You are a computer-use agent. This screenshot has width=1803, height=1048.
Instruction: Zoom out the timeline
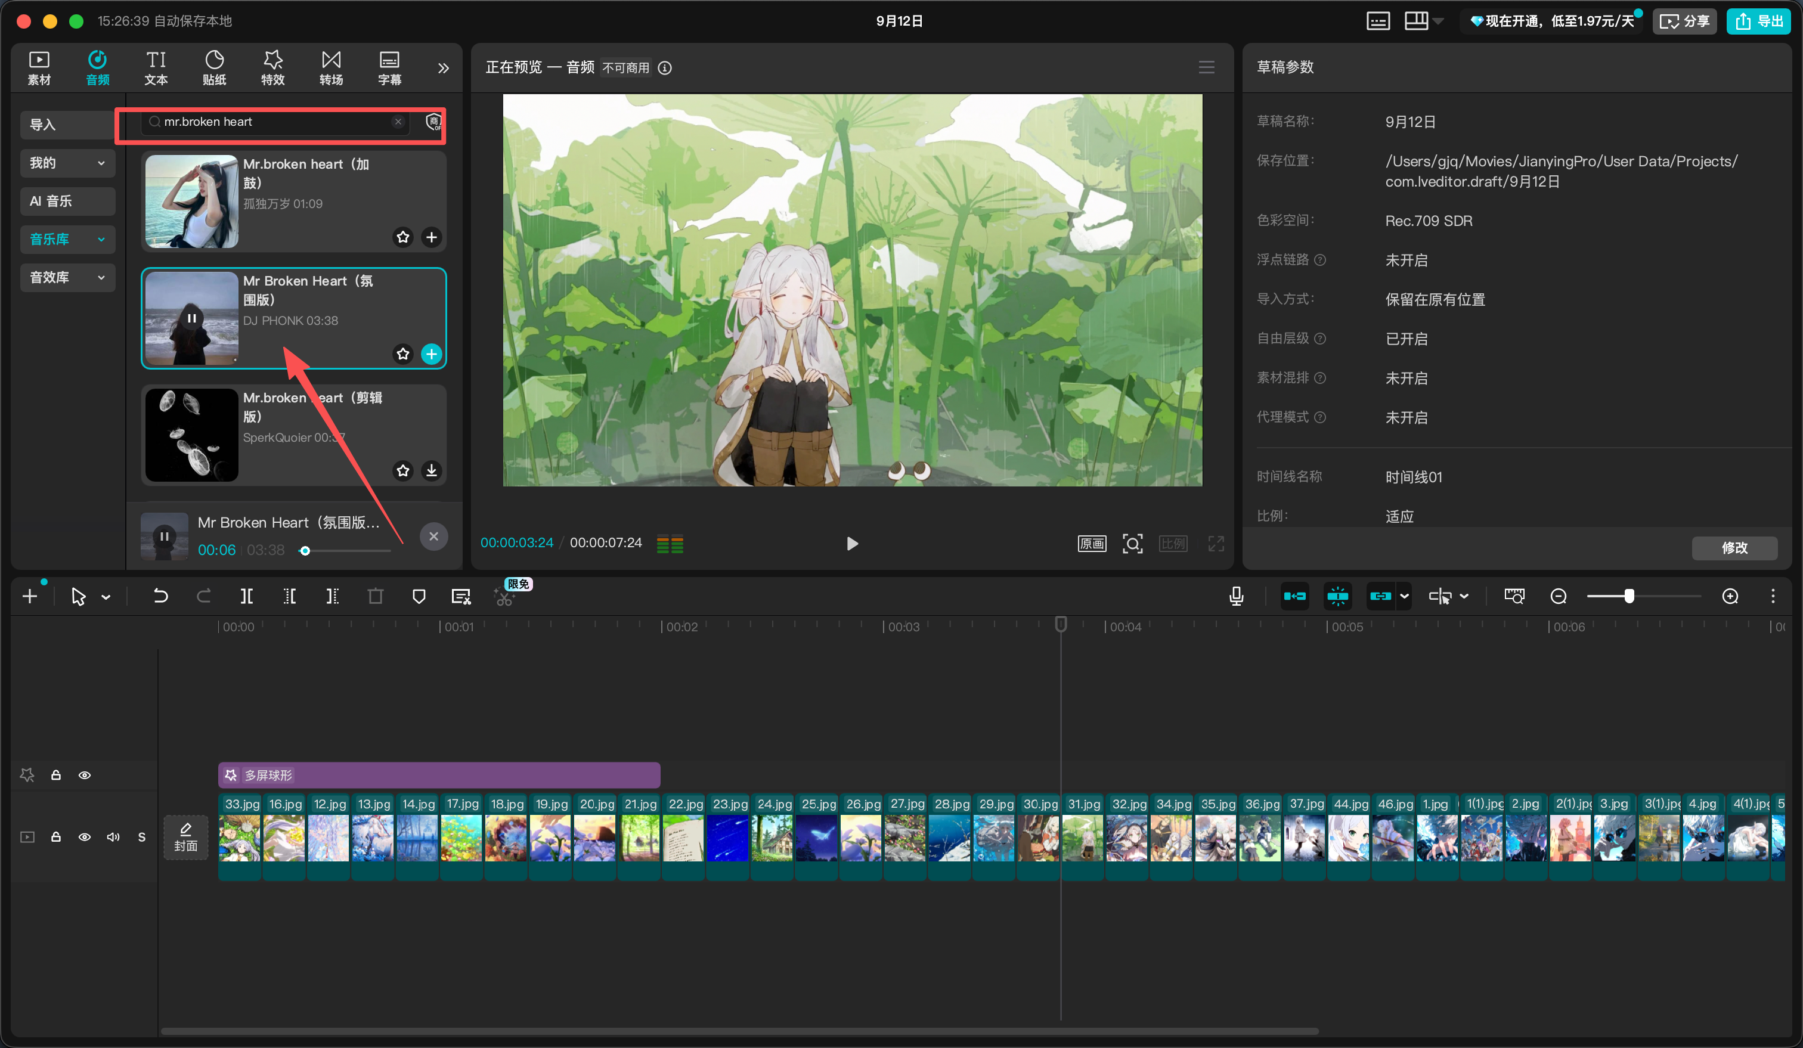pyautogui.click(x=1559, y=596)
